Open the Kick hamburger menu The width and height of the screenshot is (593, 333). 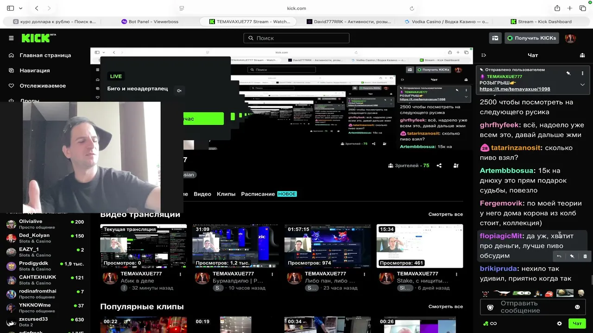coord(11,38)
